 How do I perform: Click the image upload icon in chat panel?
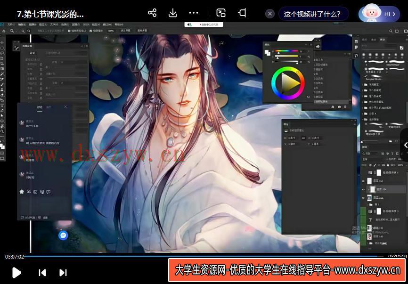click(x=35, y=192)
